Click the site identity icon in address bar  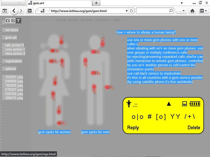pos(43,11)
